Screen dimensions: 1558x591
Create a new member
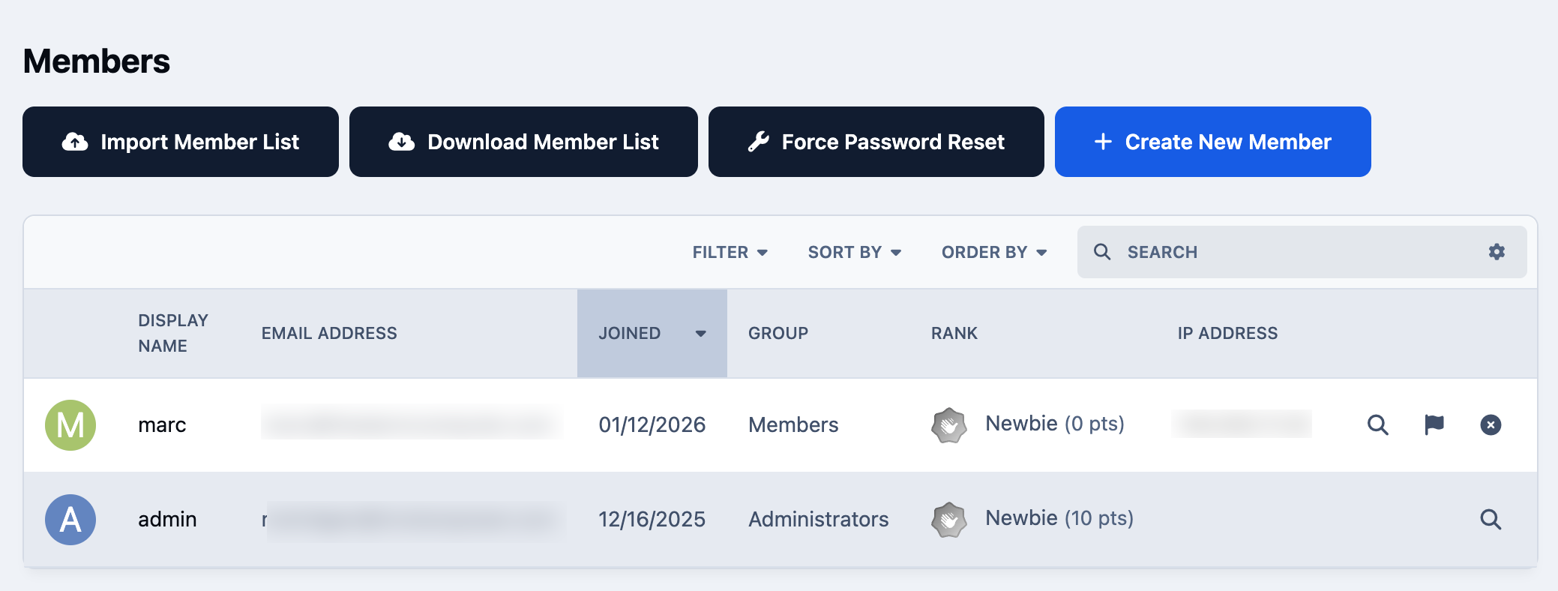point(1212,142)
